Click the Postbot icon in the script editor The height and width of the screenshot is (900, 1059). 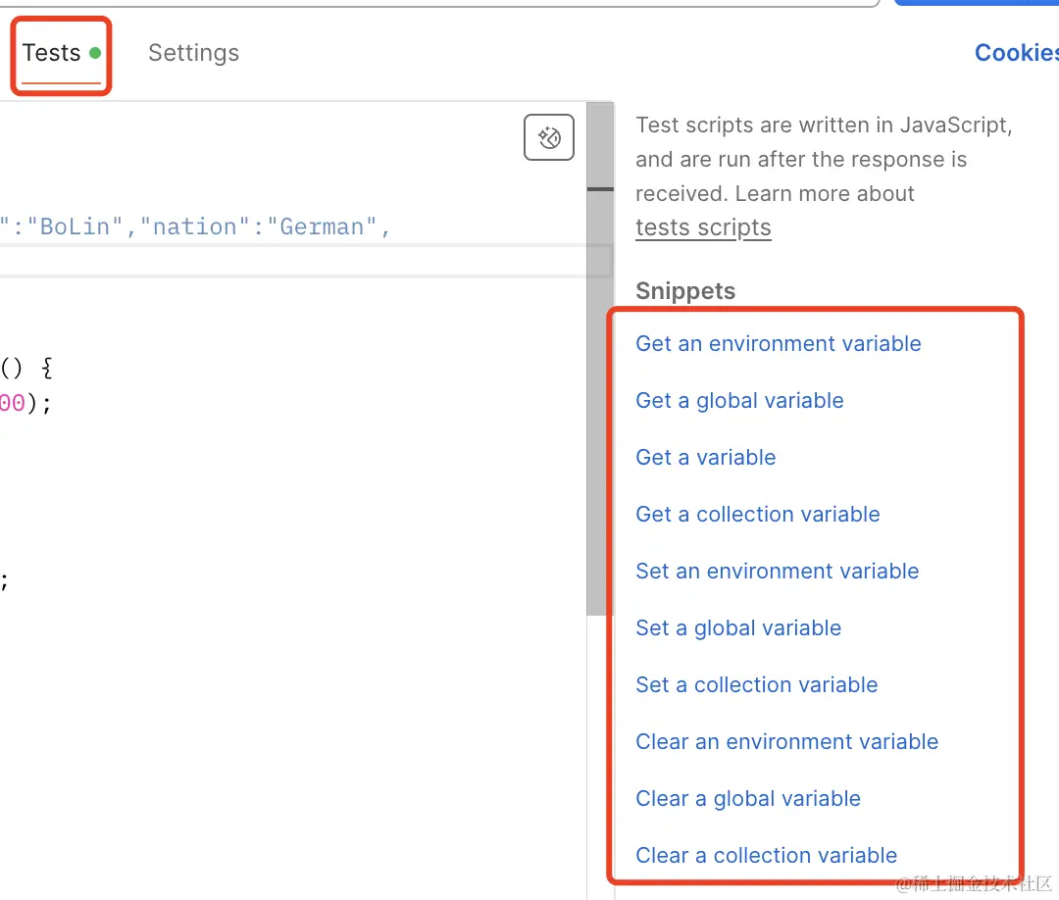tap(549, 138)
